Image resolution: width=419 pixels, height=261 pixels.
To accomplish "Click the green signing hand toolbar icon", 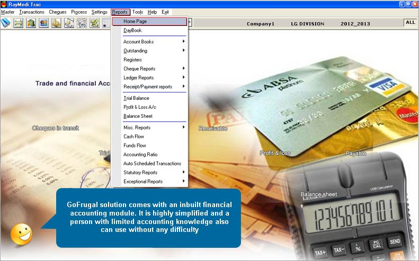I will (x=94, y=23).
